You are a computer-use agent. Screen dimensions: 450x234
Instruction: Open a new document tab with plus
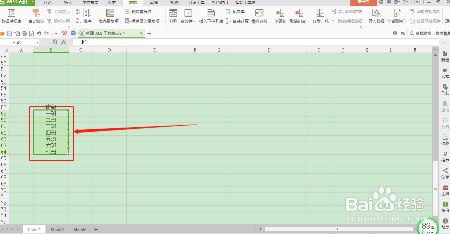point(149,33)
